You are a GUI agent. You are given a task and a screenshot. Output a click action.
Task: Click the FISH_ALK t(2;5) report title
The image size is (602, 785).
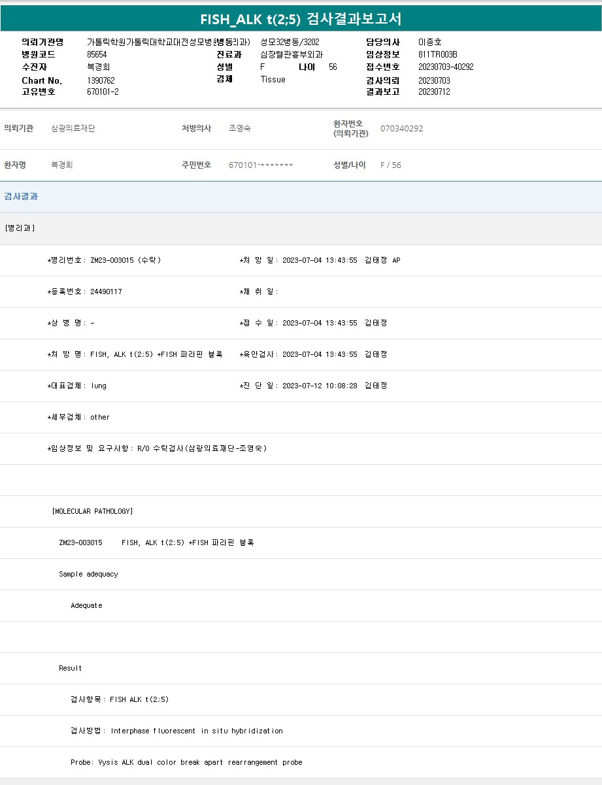(301, 19)
